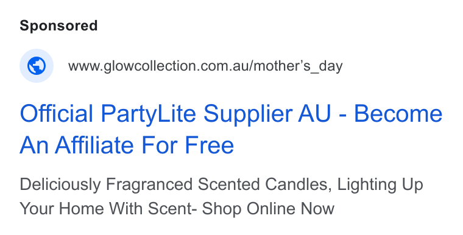Image resolution: width=463 pixels, height=235 pixels.
Task: Open the glowcollection.com.au URL
Action: click(205, 66)
